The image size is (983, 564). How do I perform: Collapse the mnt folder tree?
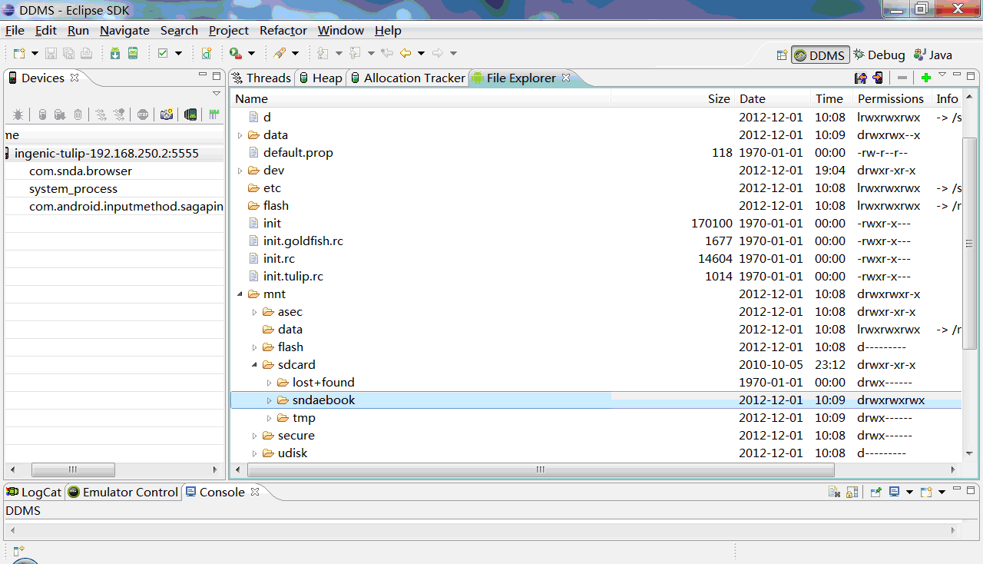click(x=240, y=294)
